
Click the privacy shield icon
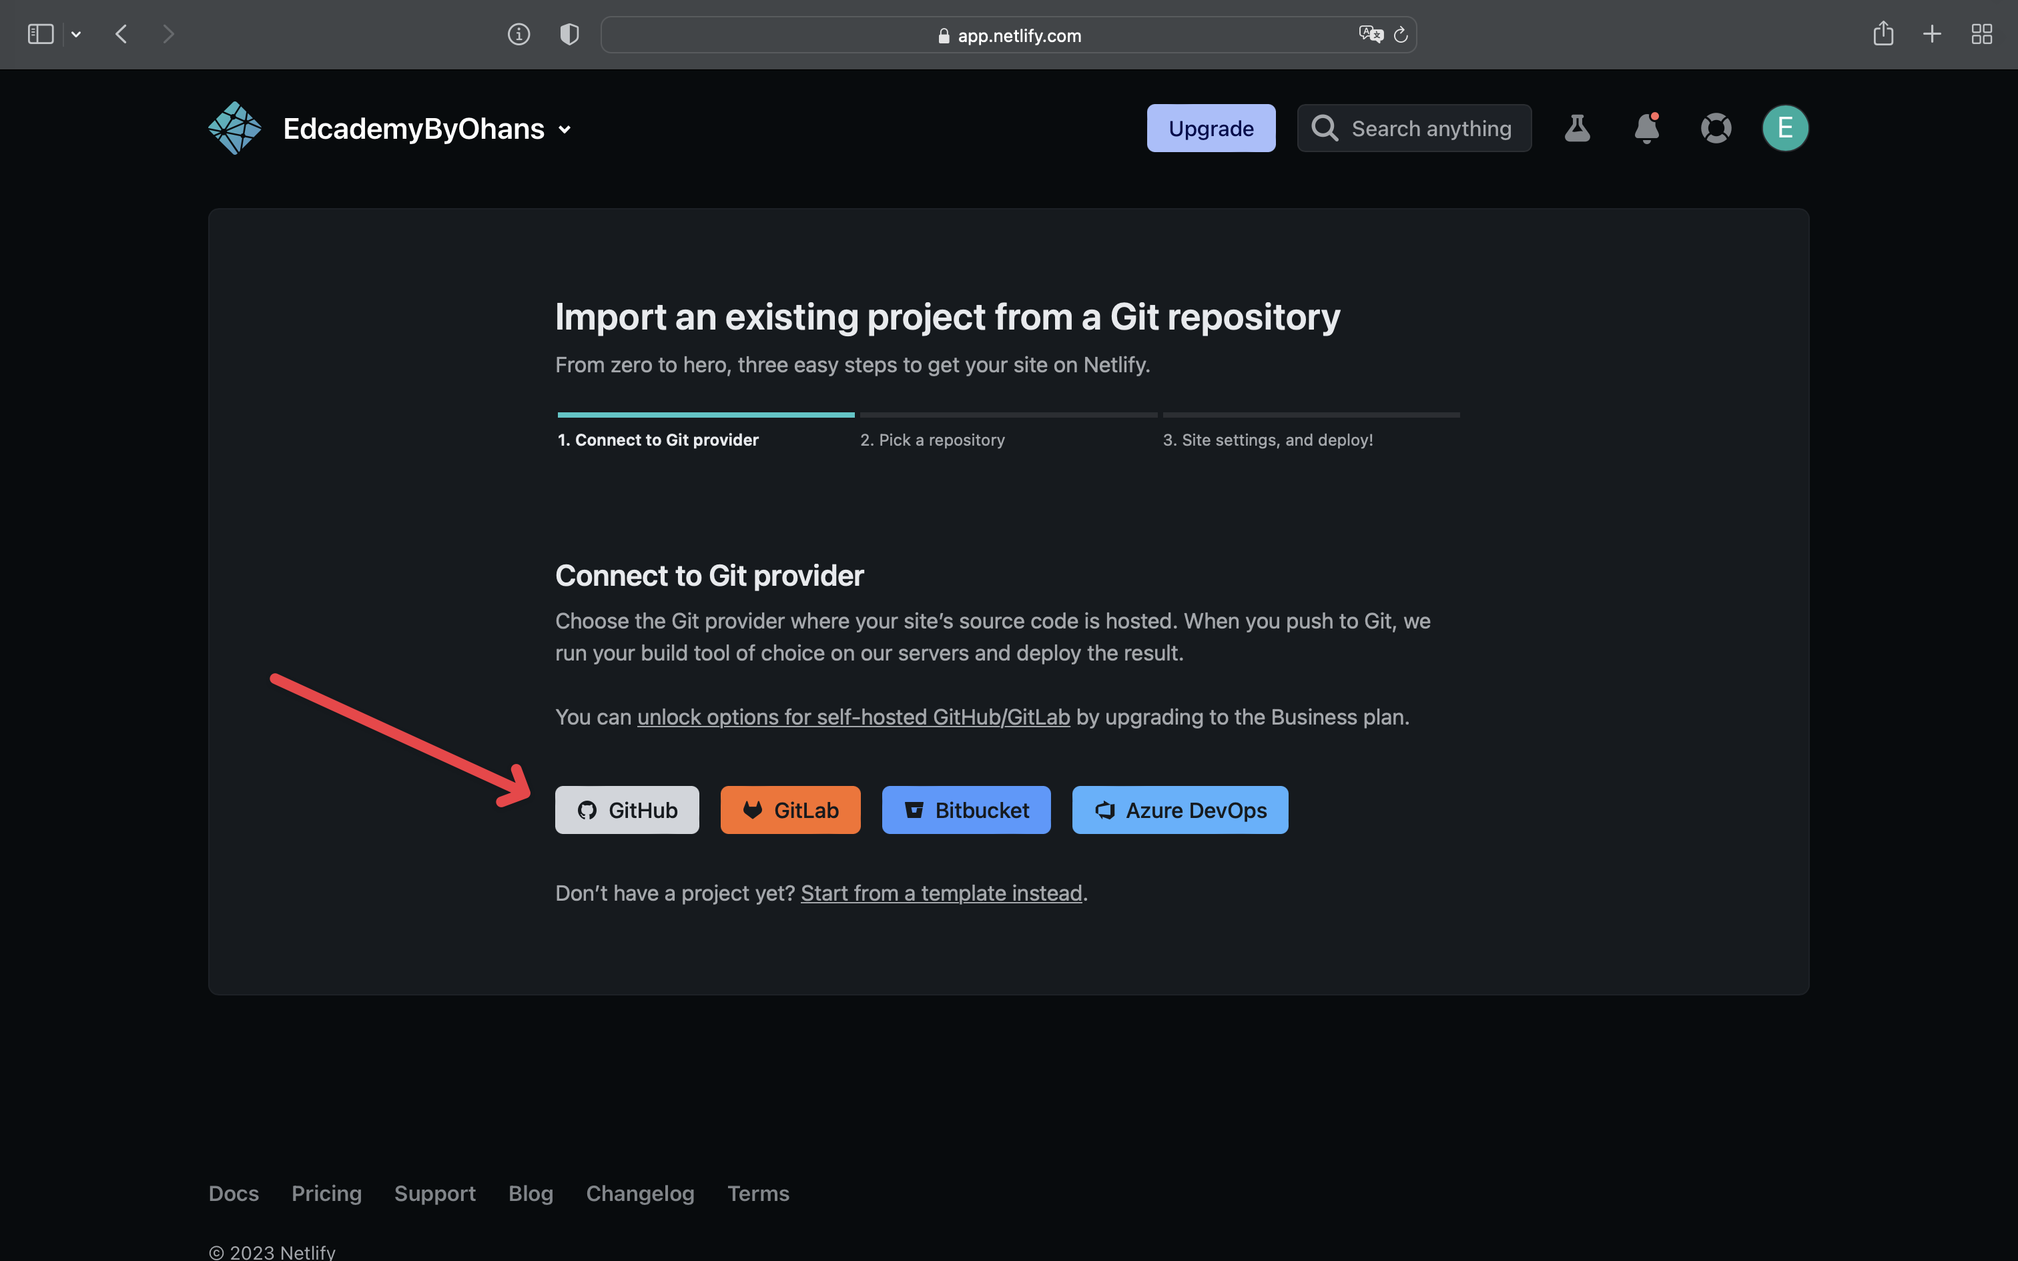(x=569, y=34)
